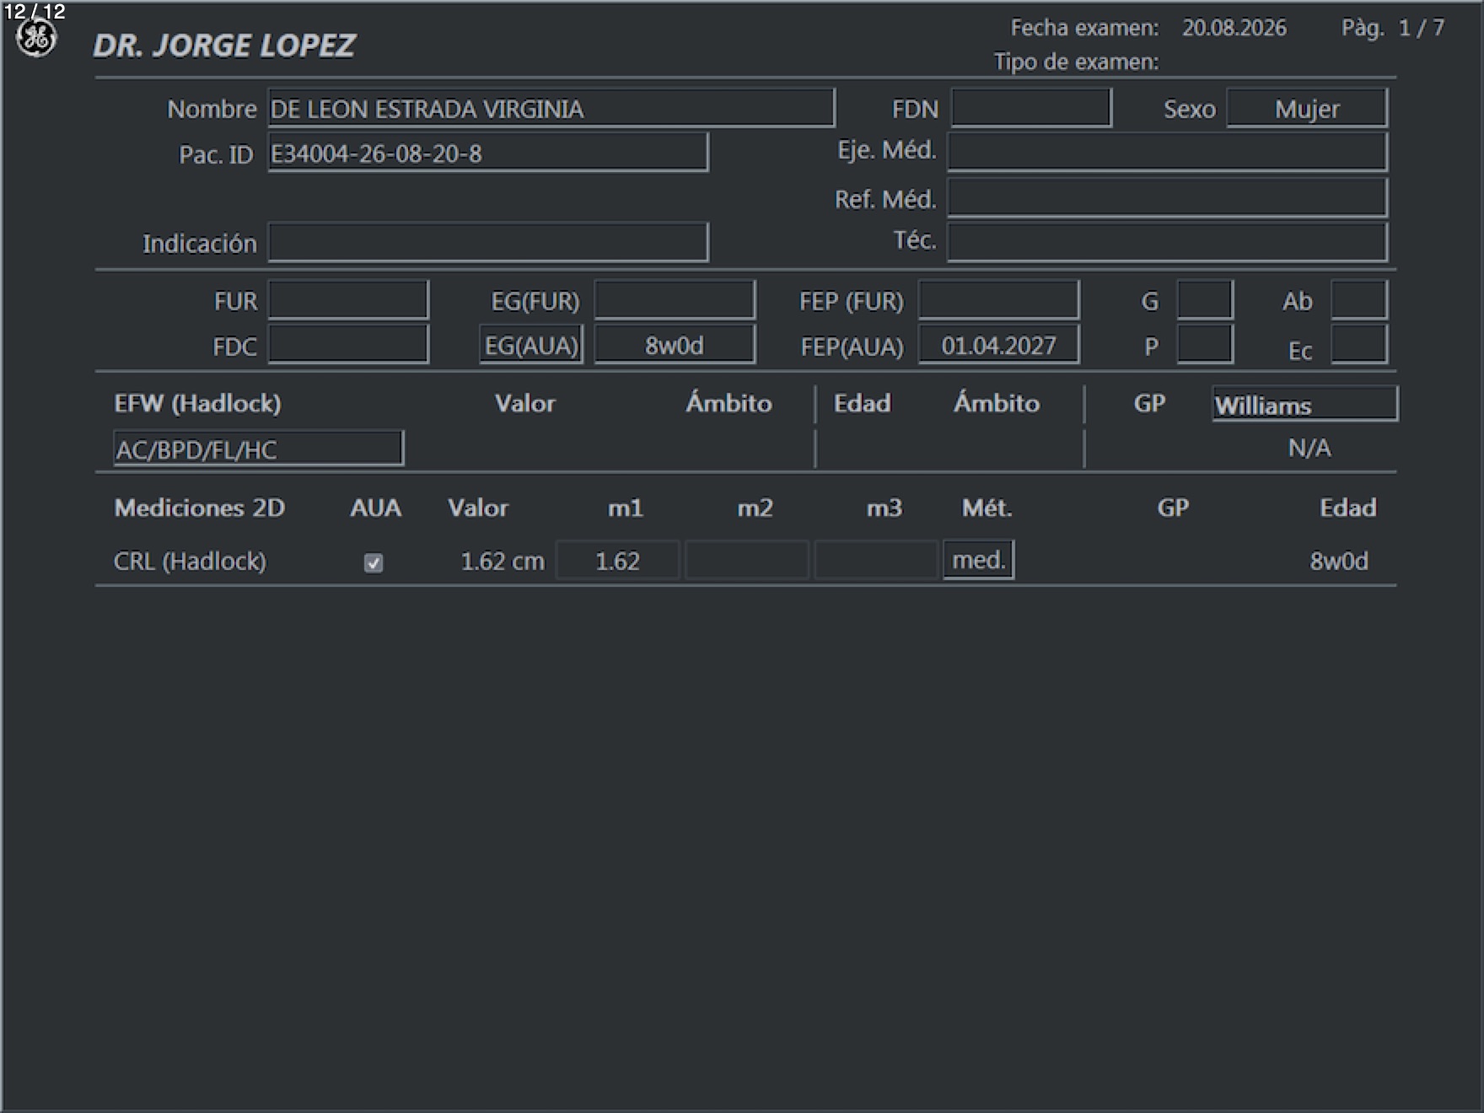This screenshot has width=1484, height=1113.
Task: Click the Pac. ID field
Action: pyautogui.click(x=488, y=153)
